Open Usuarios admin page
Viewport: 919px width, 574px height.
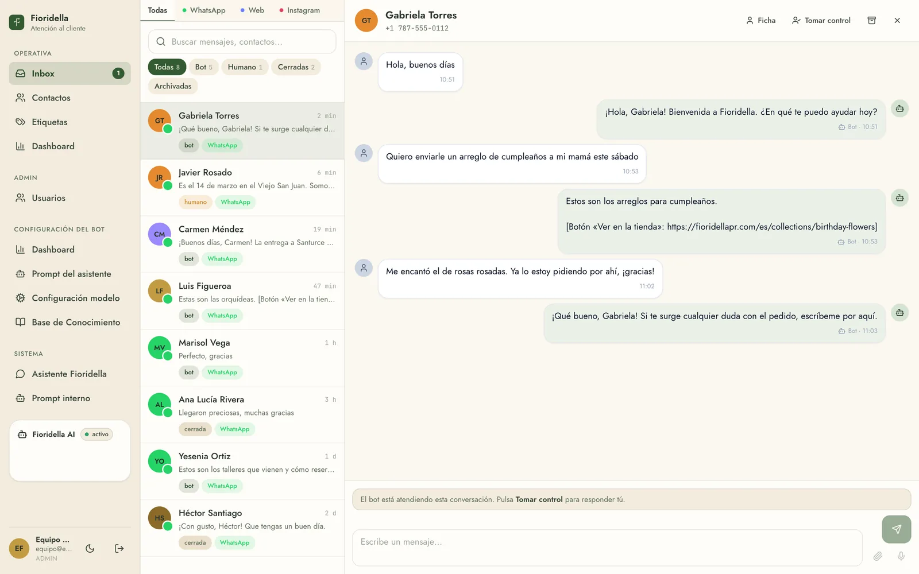69,198
